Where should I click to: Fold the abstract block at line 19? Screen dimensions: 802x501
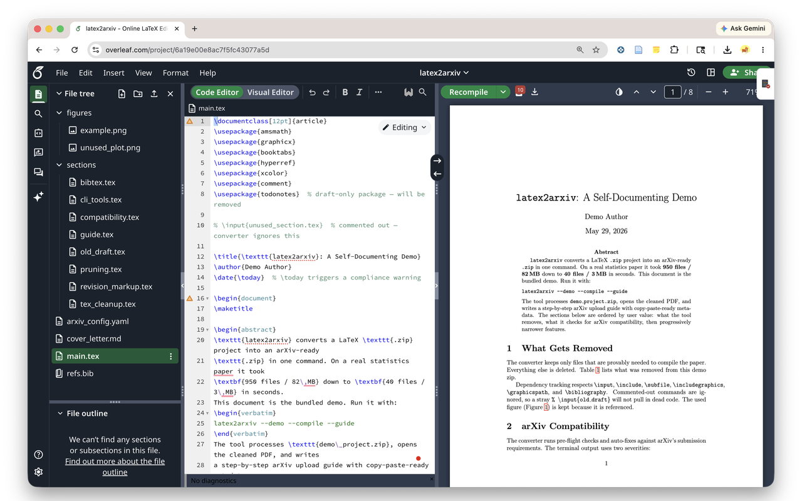[207, 329]
